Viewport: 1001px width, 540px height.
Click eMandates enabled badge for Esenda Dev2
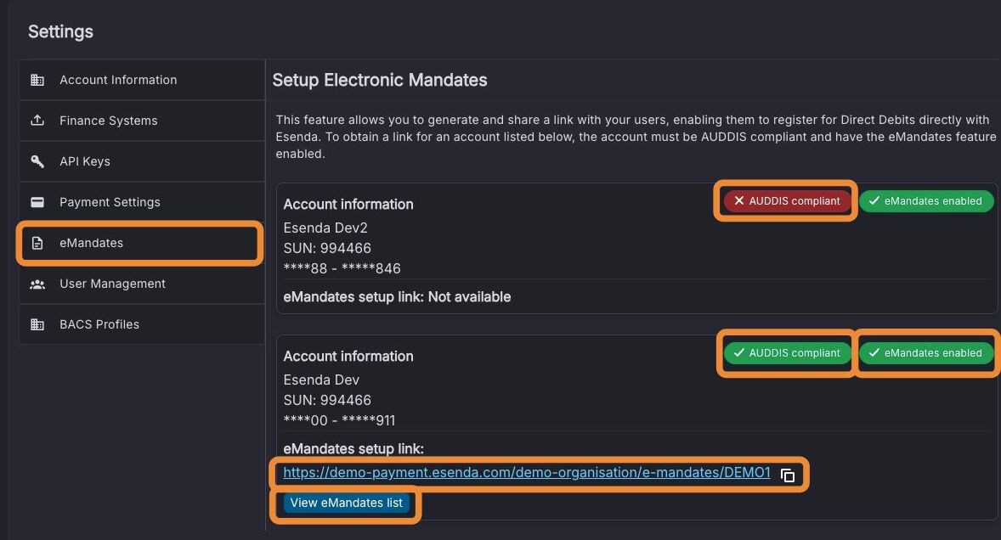[x=925, y=201]
